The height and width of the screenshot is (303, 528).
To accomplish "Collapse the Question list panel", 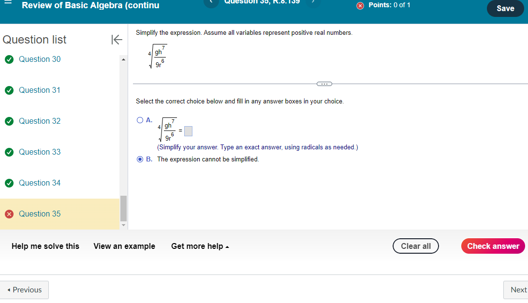I will (x=117, y=40).
